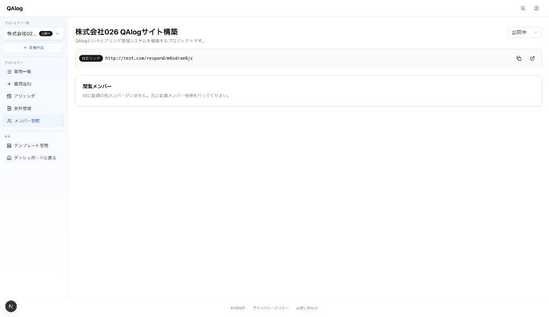Open the アジェンダ calendar icon
Viewport: 549px width, 317px height.
click(9, 96)
